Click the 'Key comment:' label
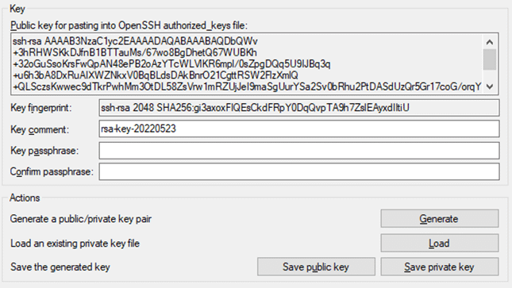The image size is (512, 288). click(40, 129)
